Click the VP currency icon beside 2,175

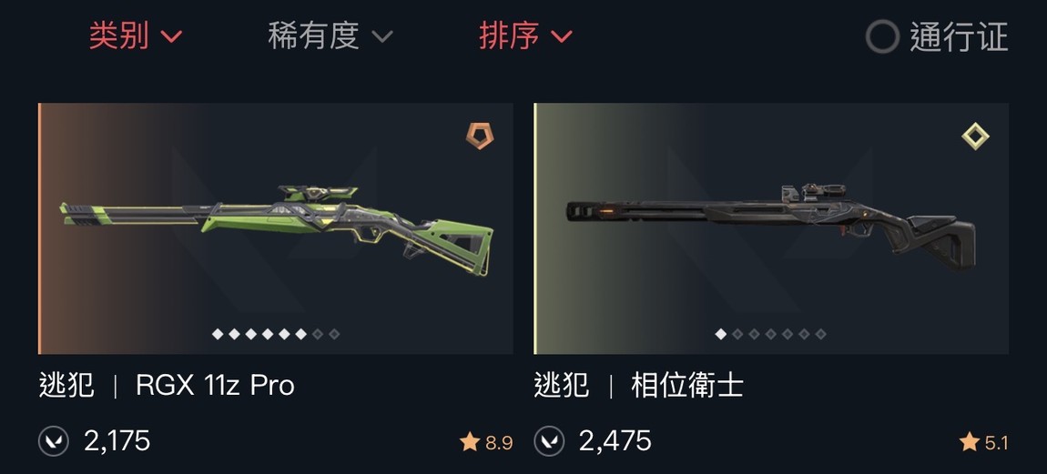[54, 441]
